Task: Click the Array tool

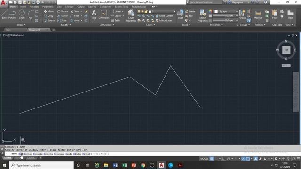Action: (75, 21)
